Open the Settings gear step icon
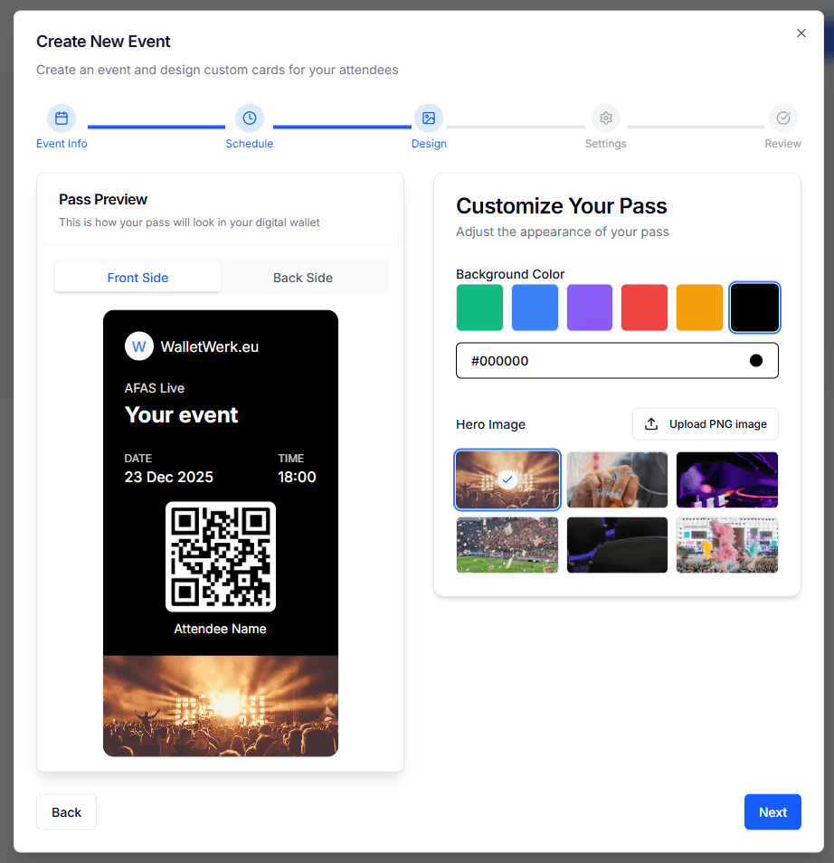 606,119
